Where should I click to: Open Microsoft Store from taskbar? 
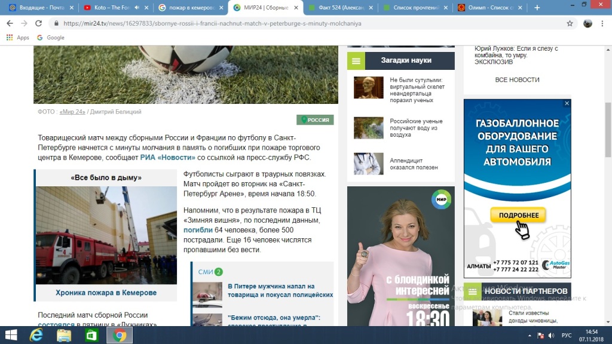coord(91,335)
